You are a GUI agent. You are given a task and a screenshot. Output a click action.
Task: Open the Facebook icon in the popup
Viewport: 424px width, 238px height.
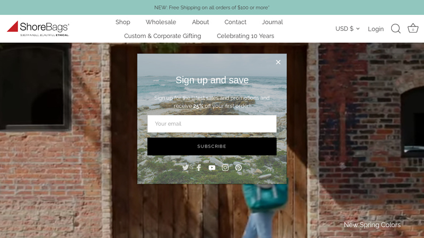click(199, 168)
